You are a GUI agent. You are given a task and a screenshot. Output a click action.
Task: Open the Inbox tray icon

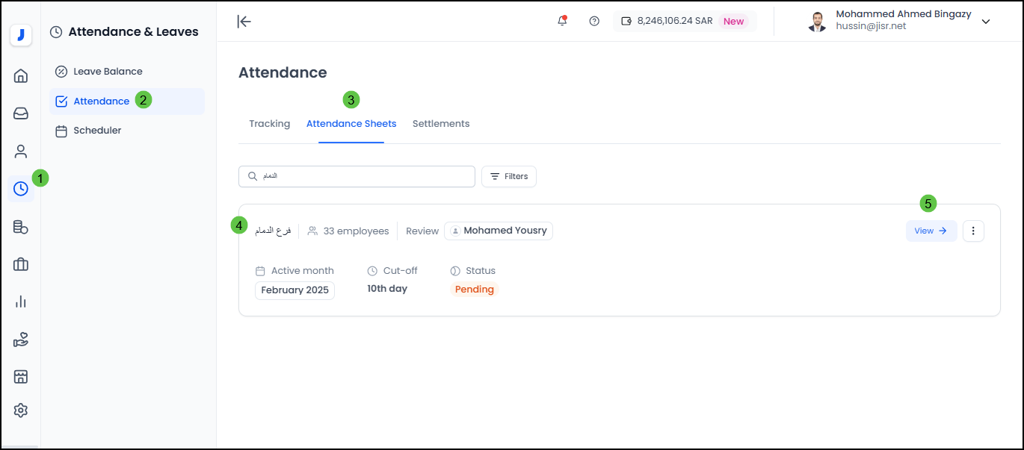tap(21, 113)
